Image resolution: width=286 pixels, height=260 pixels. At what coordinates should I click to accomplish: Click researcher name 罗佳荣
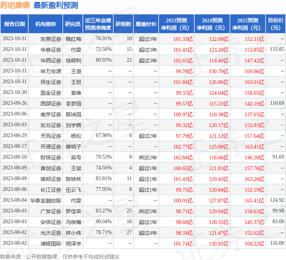point(73,211)
